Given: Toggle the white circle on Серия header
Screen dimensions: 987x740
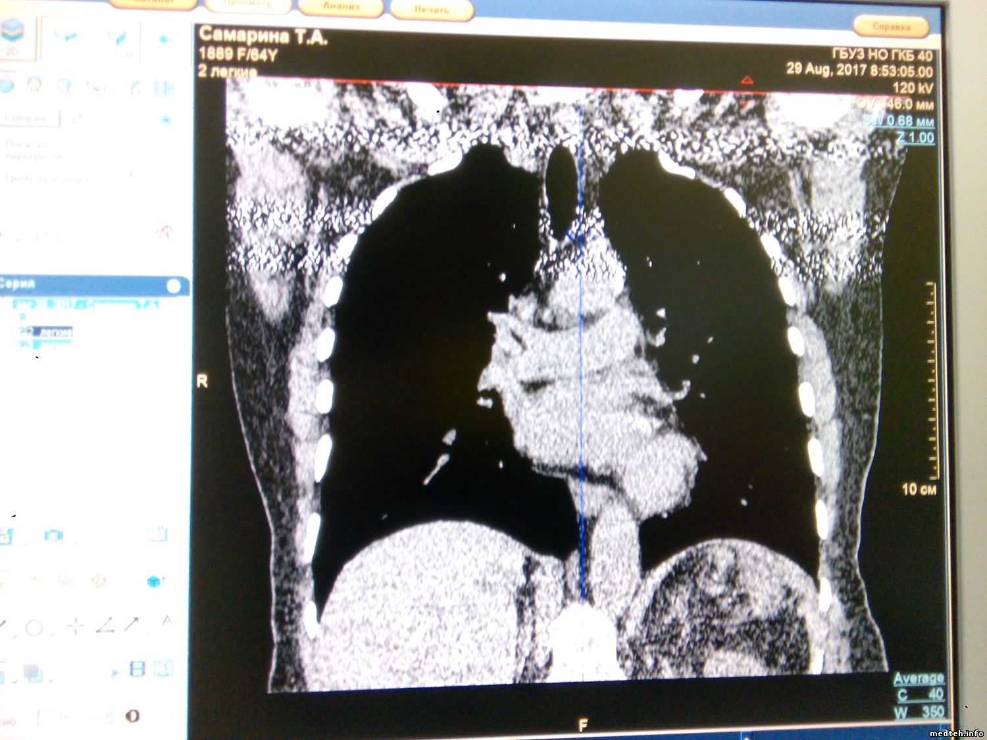Looking at the screenshot, I should [174, 285].
